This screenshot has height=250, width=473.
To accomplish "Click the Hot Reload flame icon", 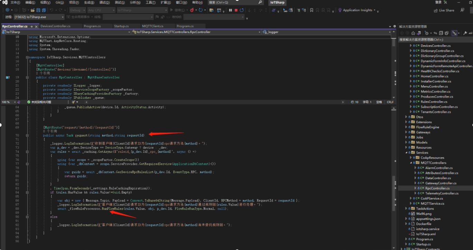I will click(x=192, y=10).
